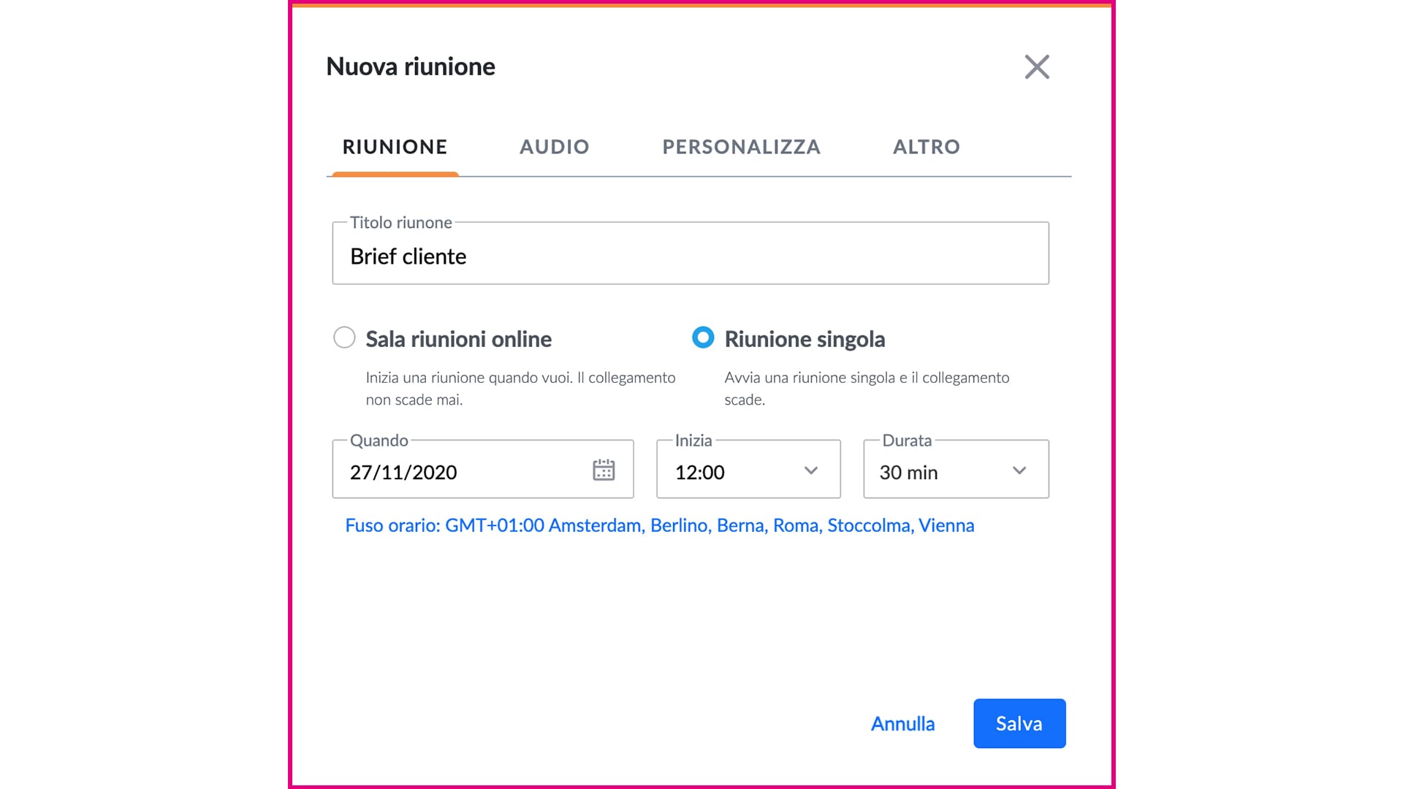The width and height of the screenshot is (1403, 789).
Task: Expand the Durata chevron arrow
Action: click(1019, 470)
